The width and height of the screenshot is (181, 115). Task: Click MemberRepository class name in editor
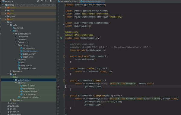[90, 38]
